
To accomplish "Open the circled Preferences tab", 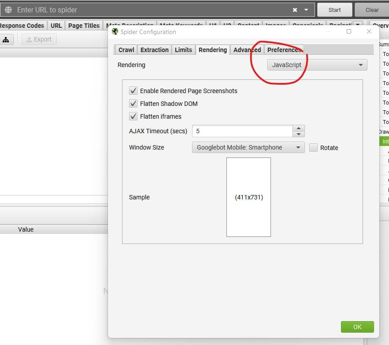I will tap(284, 50).
